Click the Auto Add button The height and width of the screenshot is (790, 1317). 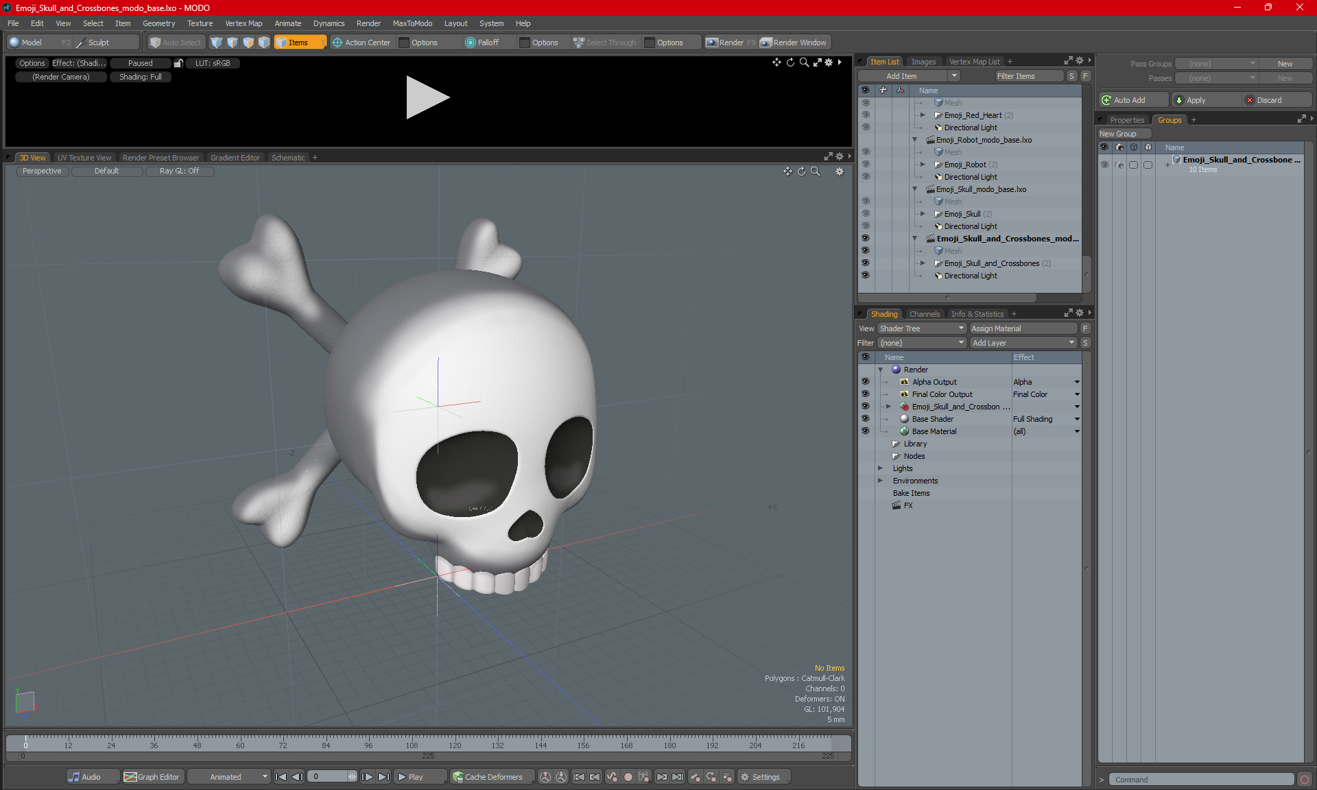click(1133, 100)
